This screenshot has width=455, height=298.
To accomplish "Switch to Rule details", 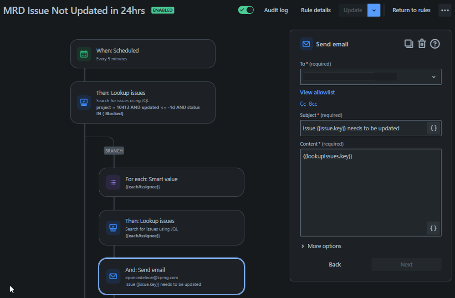I will pos(315,10).
